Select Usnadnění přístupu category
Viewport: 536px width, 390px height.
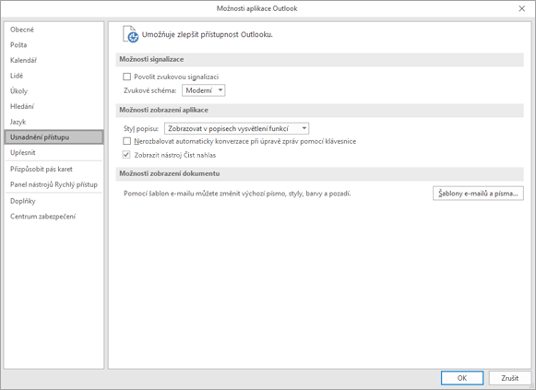coord(54,137)
